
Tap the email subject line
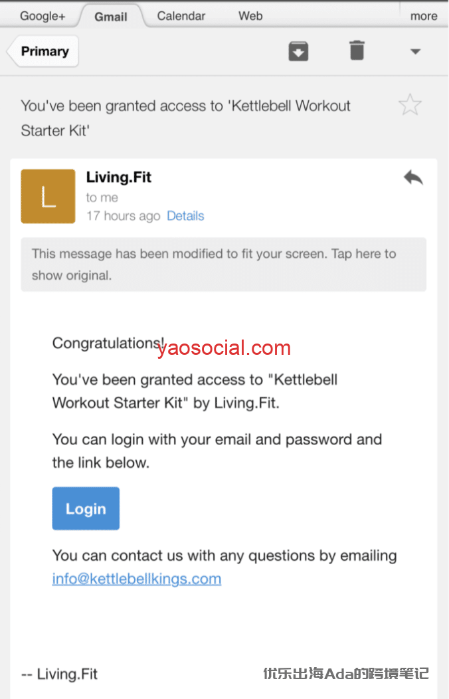coord(186,118)
